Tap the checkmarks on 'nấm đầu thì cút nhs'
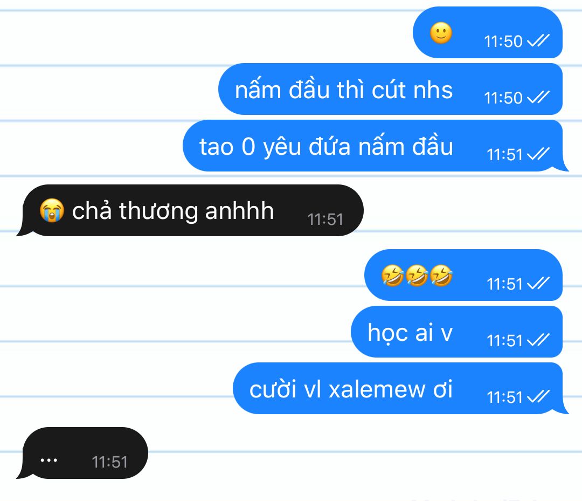This screenshot has height=501, width=582. point(538,97)
